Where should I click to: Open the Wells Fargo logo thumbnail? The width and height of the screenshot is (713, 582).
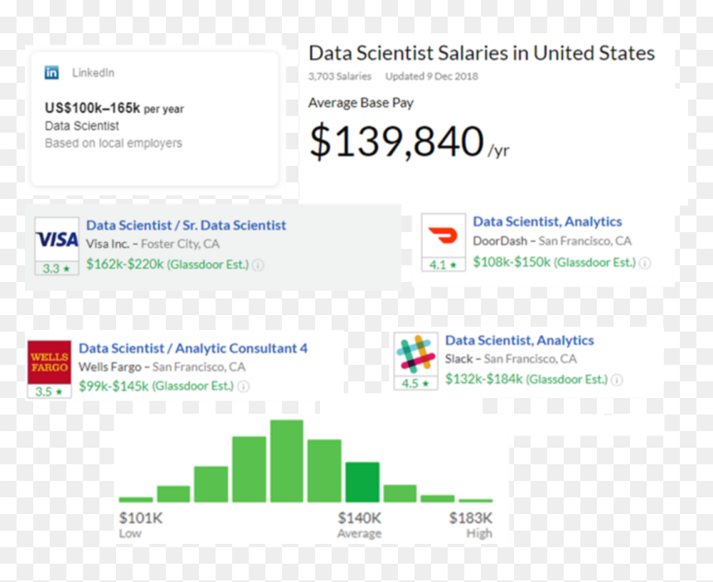49,362
